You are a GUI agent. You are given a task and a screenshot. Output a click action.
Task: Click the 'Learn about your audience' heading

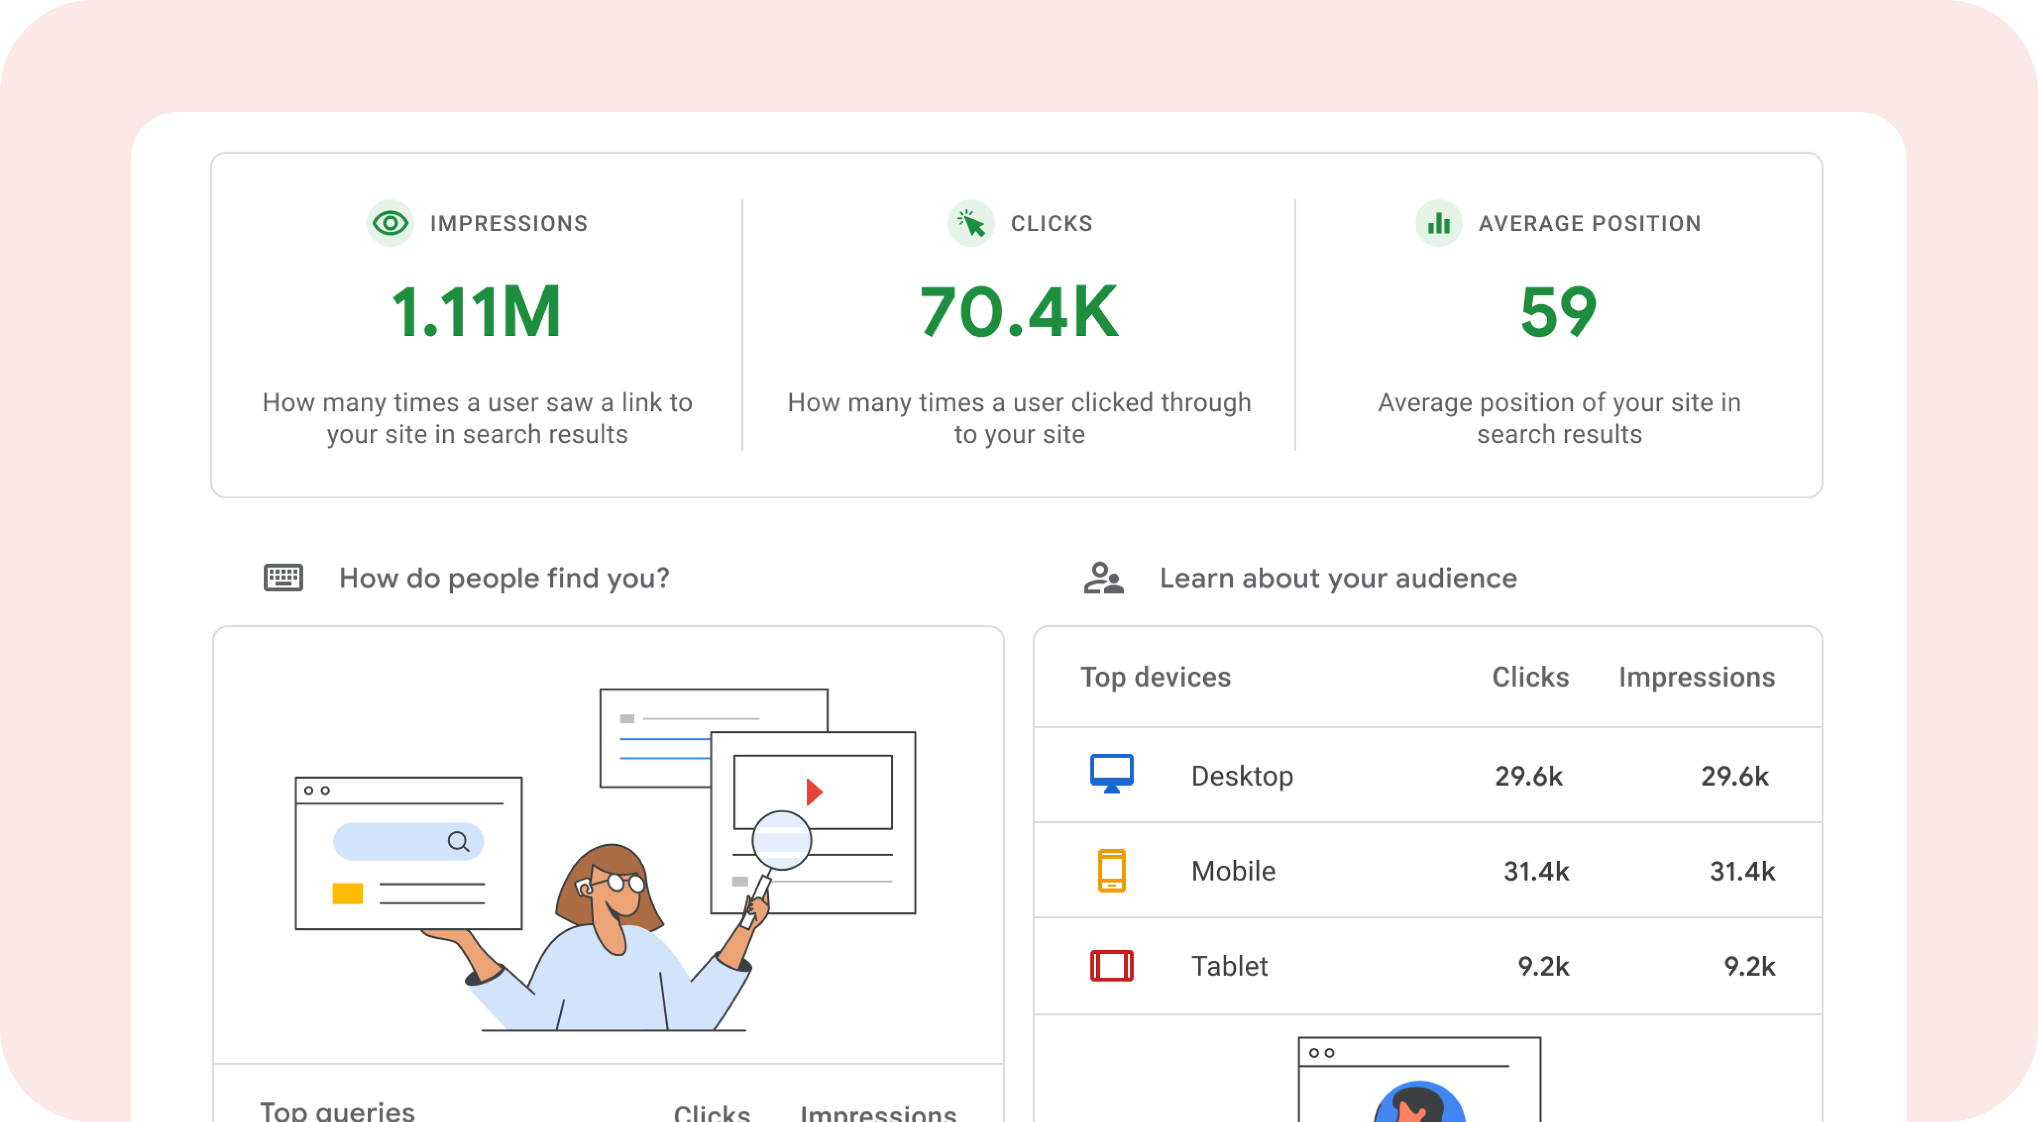pyautogui.click(x=1338, y=578)
